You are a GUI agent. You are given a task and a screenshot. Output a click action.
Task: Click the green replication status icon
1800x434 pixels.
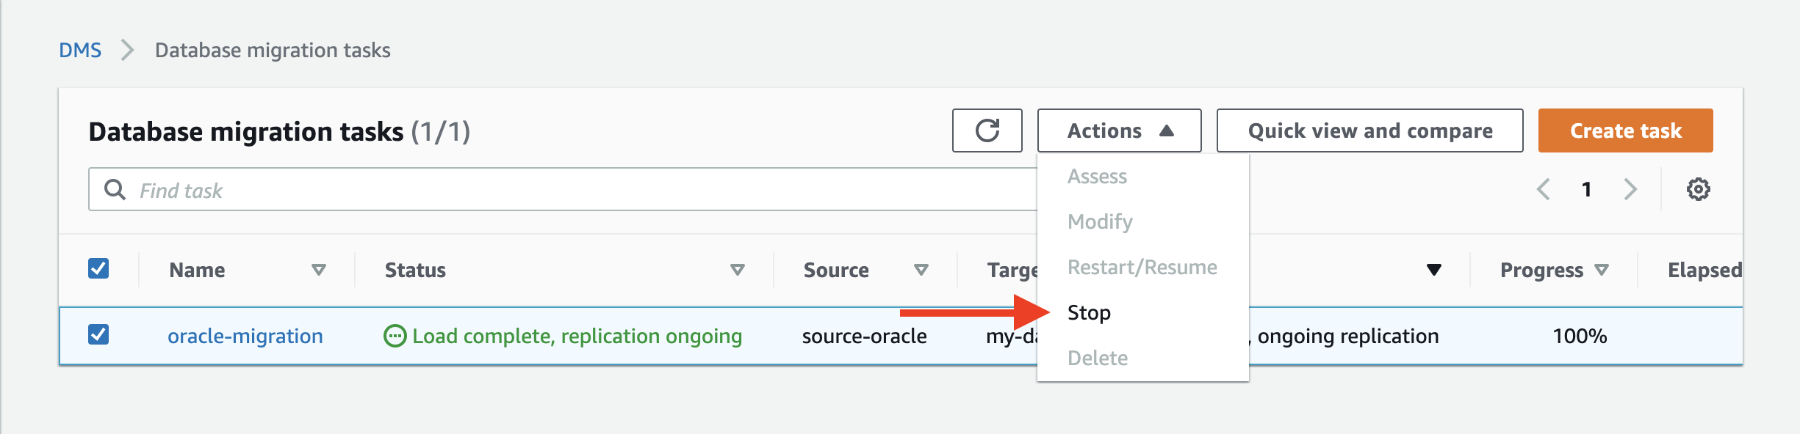(x=395, y=336)
